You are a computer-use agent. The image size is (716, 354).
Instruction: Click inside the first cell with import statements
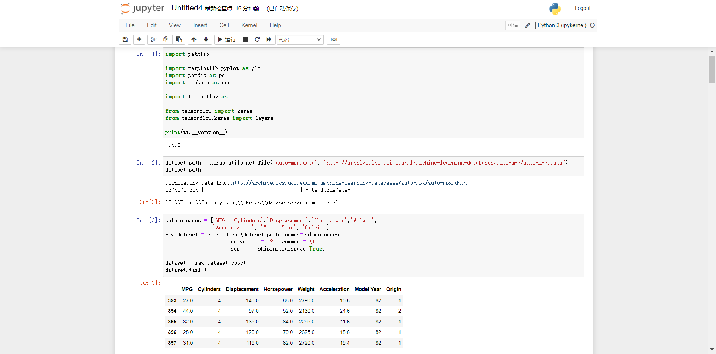(374, 93)
